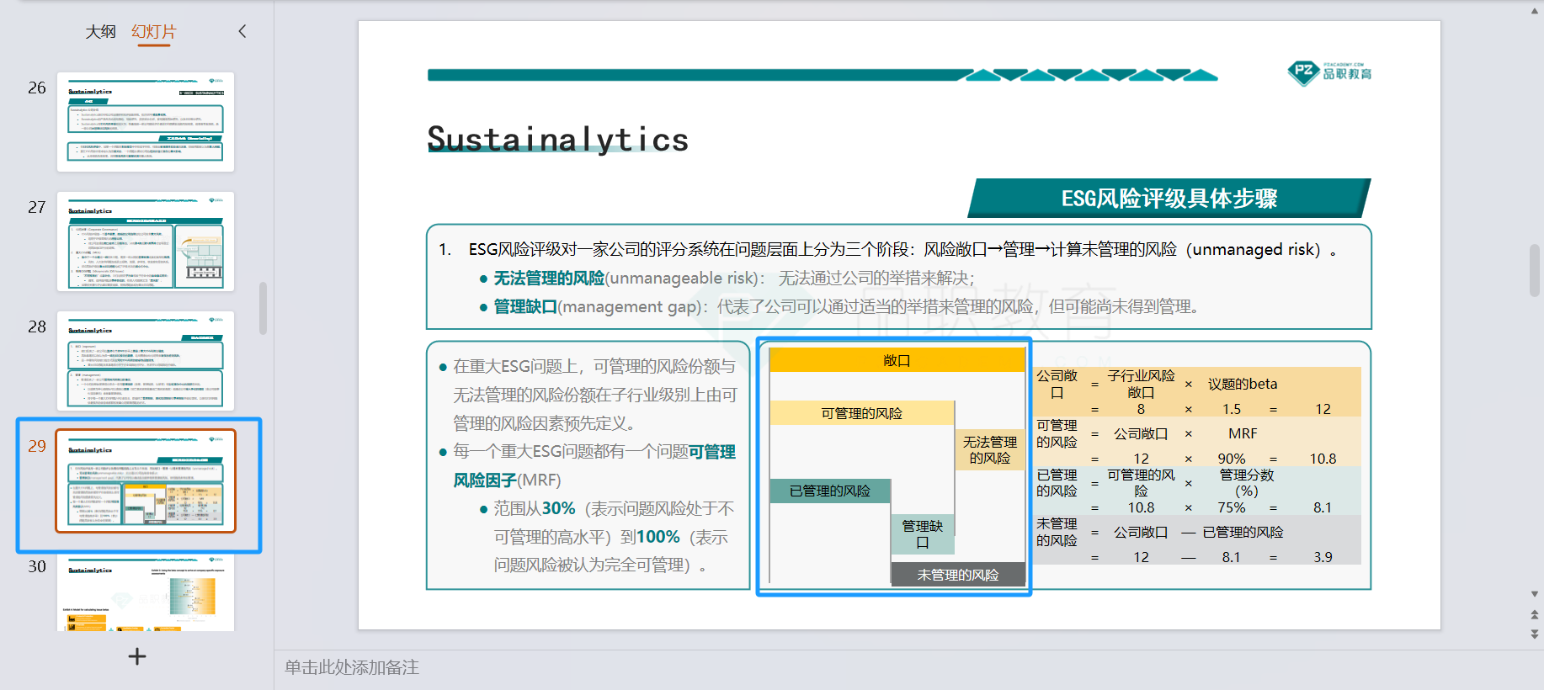
Task: Click the 可管理风险因子(MRF) text
Action: (594, 466)
